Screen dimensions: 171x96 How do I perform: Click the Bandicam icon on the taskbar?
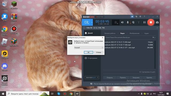tap(65, 94)
